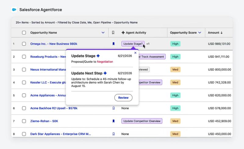The image size is (244, 149).
Task: Click the USD 742,328.00 amount cell
Action: pos(219,82)
